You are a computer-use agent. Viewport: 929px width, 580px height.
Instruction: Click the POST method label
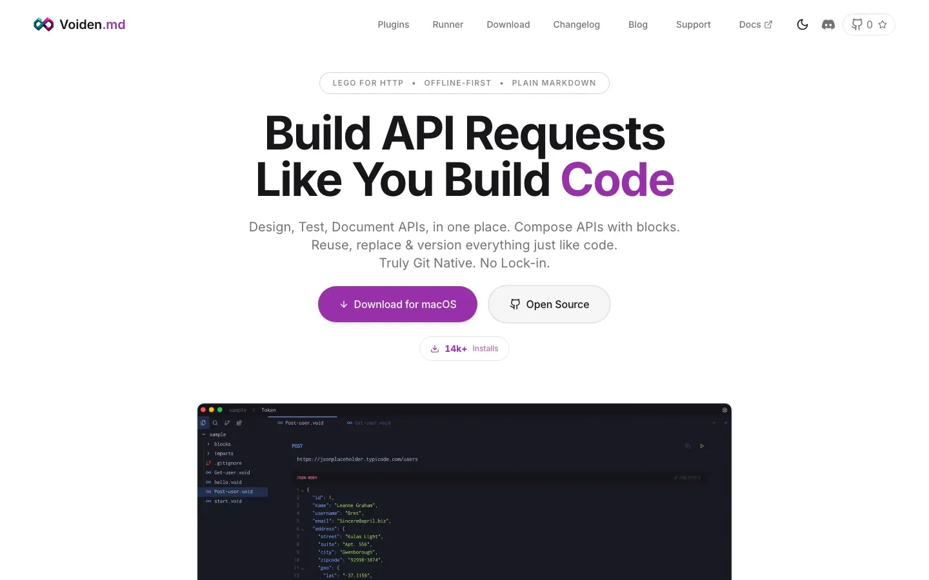click(x=297, y=446)
